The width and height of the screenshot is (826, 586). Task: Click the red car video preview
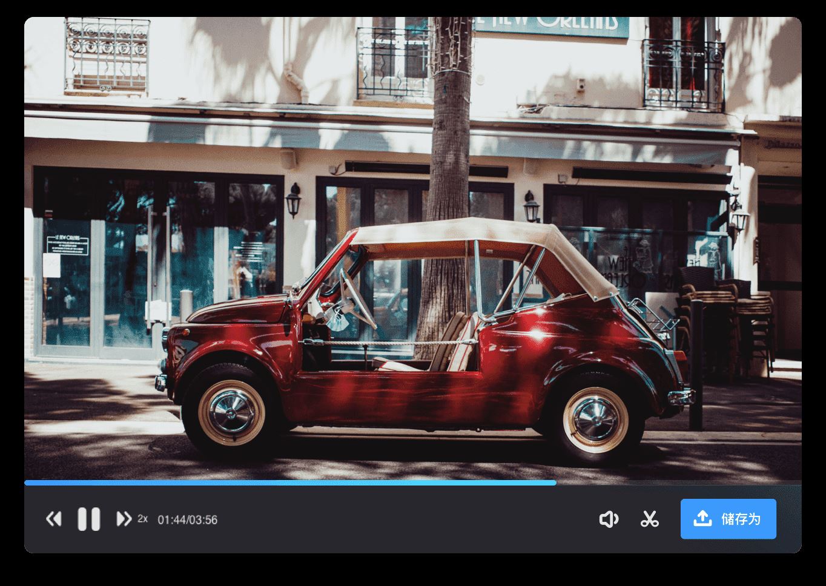tap(413, 248)
